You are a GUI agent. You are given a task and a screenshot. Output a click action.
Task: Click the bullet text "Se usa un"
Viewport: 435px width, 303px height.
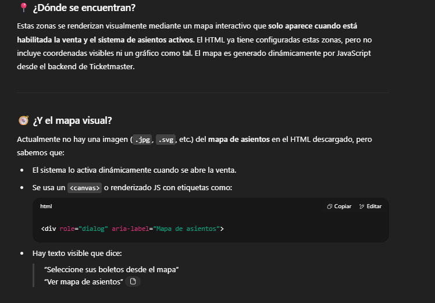(49, 188)
